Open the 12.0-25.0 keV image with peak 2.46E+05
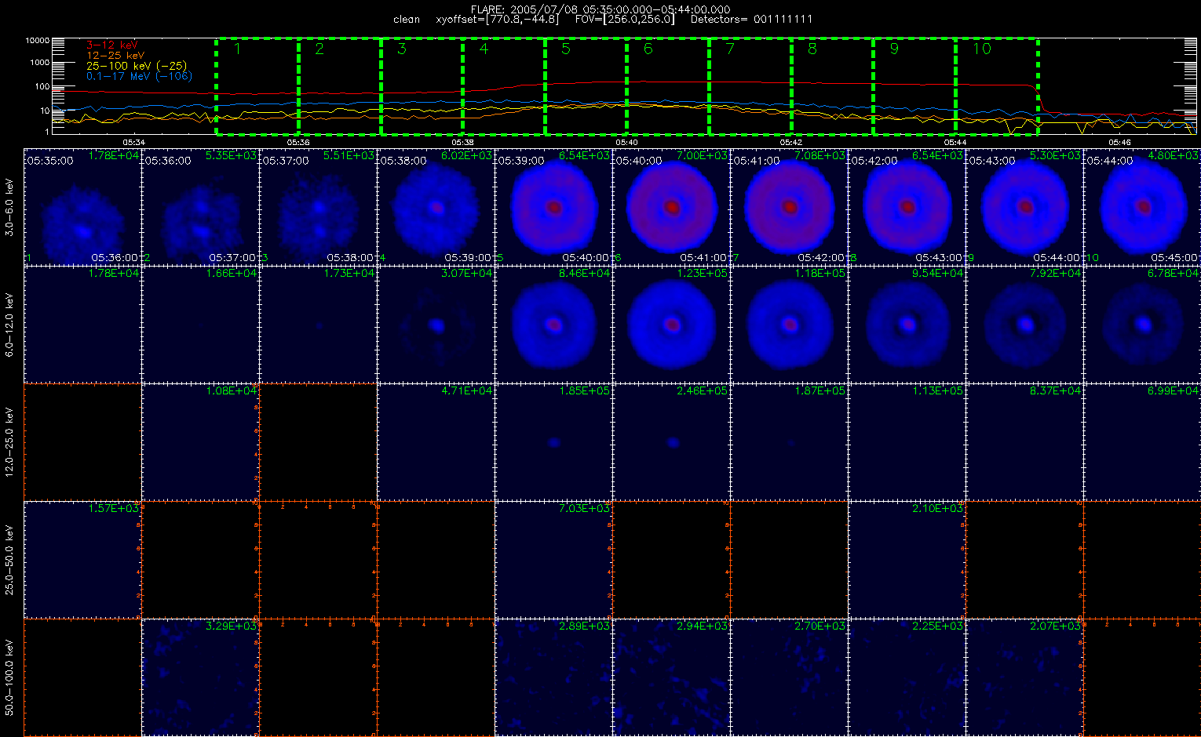 672,442
